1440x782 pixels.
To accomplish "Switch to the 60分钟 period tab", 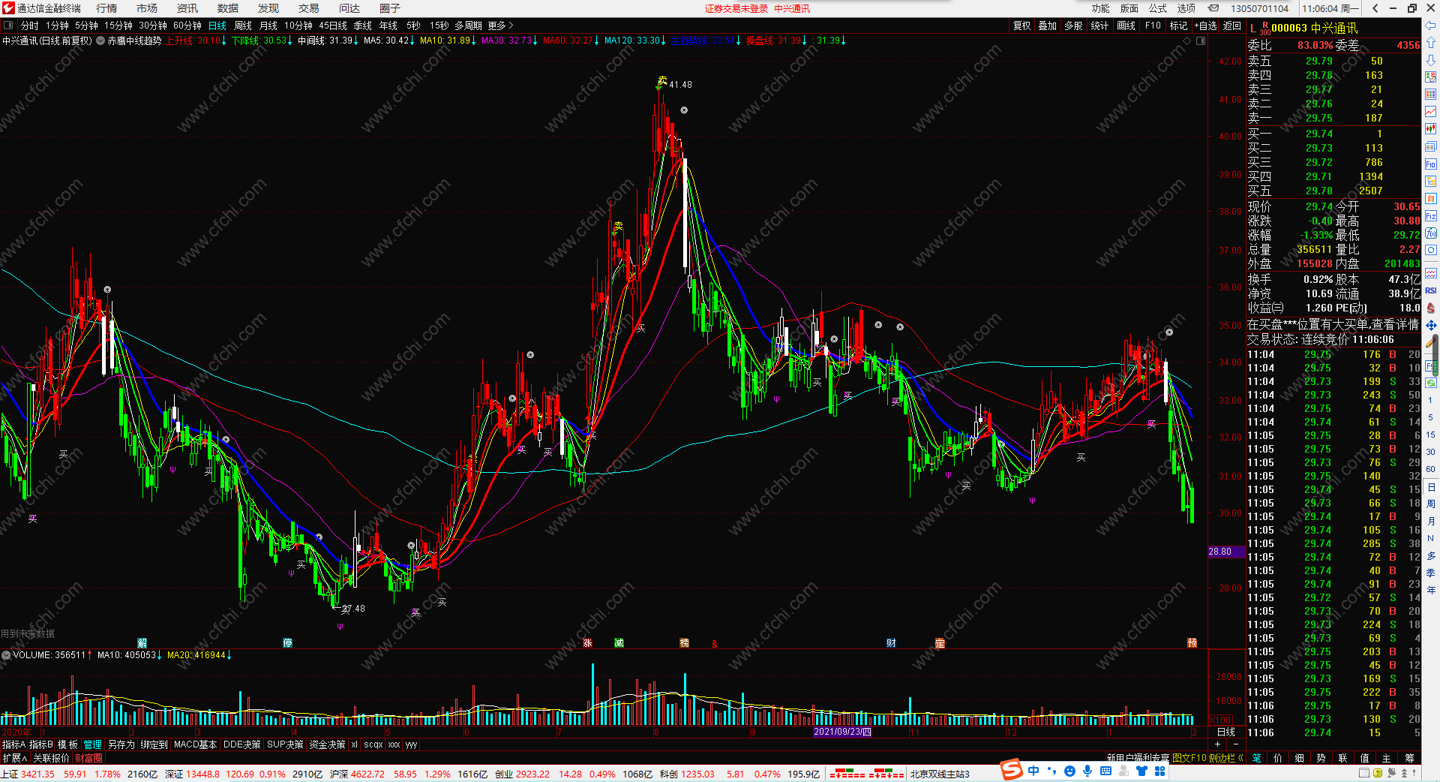I will pos(187,26).
